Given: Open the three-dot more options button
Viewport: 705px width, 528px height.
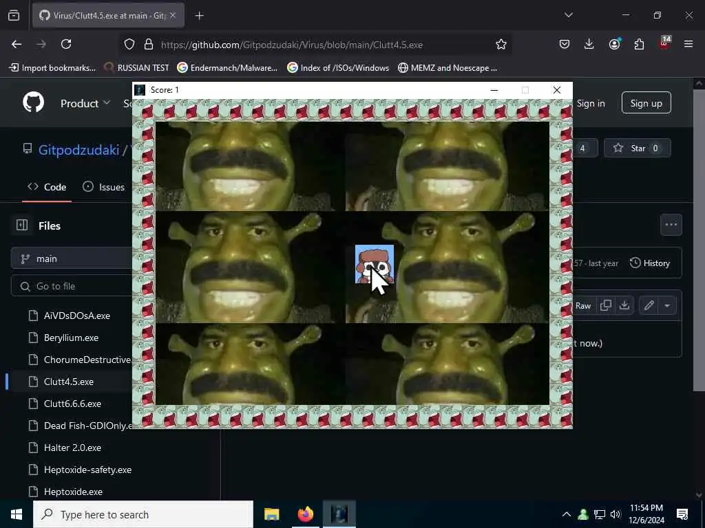Looking at the screenshot, I should (671, 225).
